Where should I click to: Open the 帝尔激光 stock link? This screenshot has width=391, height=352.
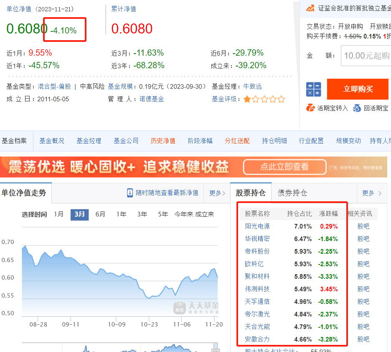[257, 314]
